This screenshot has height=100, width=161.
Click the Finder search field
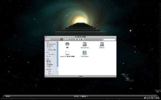click(109, 39)
